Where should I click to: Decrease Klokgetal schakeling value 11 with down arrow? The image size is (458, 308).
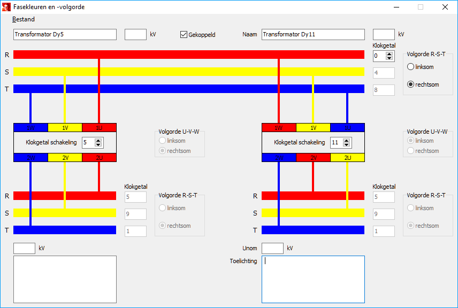click(346, 145)
